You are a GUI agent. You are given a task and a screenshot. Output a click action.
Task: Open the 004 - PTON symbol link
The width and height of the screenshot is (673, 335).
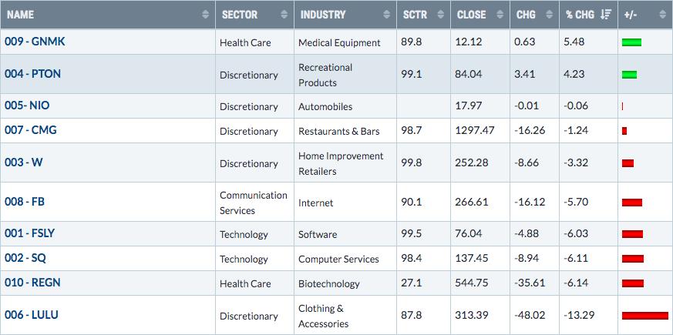click(32, 74)
